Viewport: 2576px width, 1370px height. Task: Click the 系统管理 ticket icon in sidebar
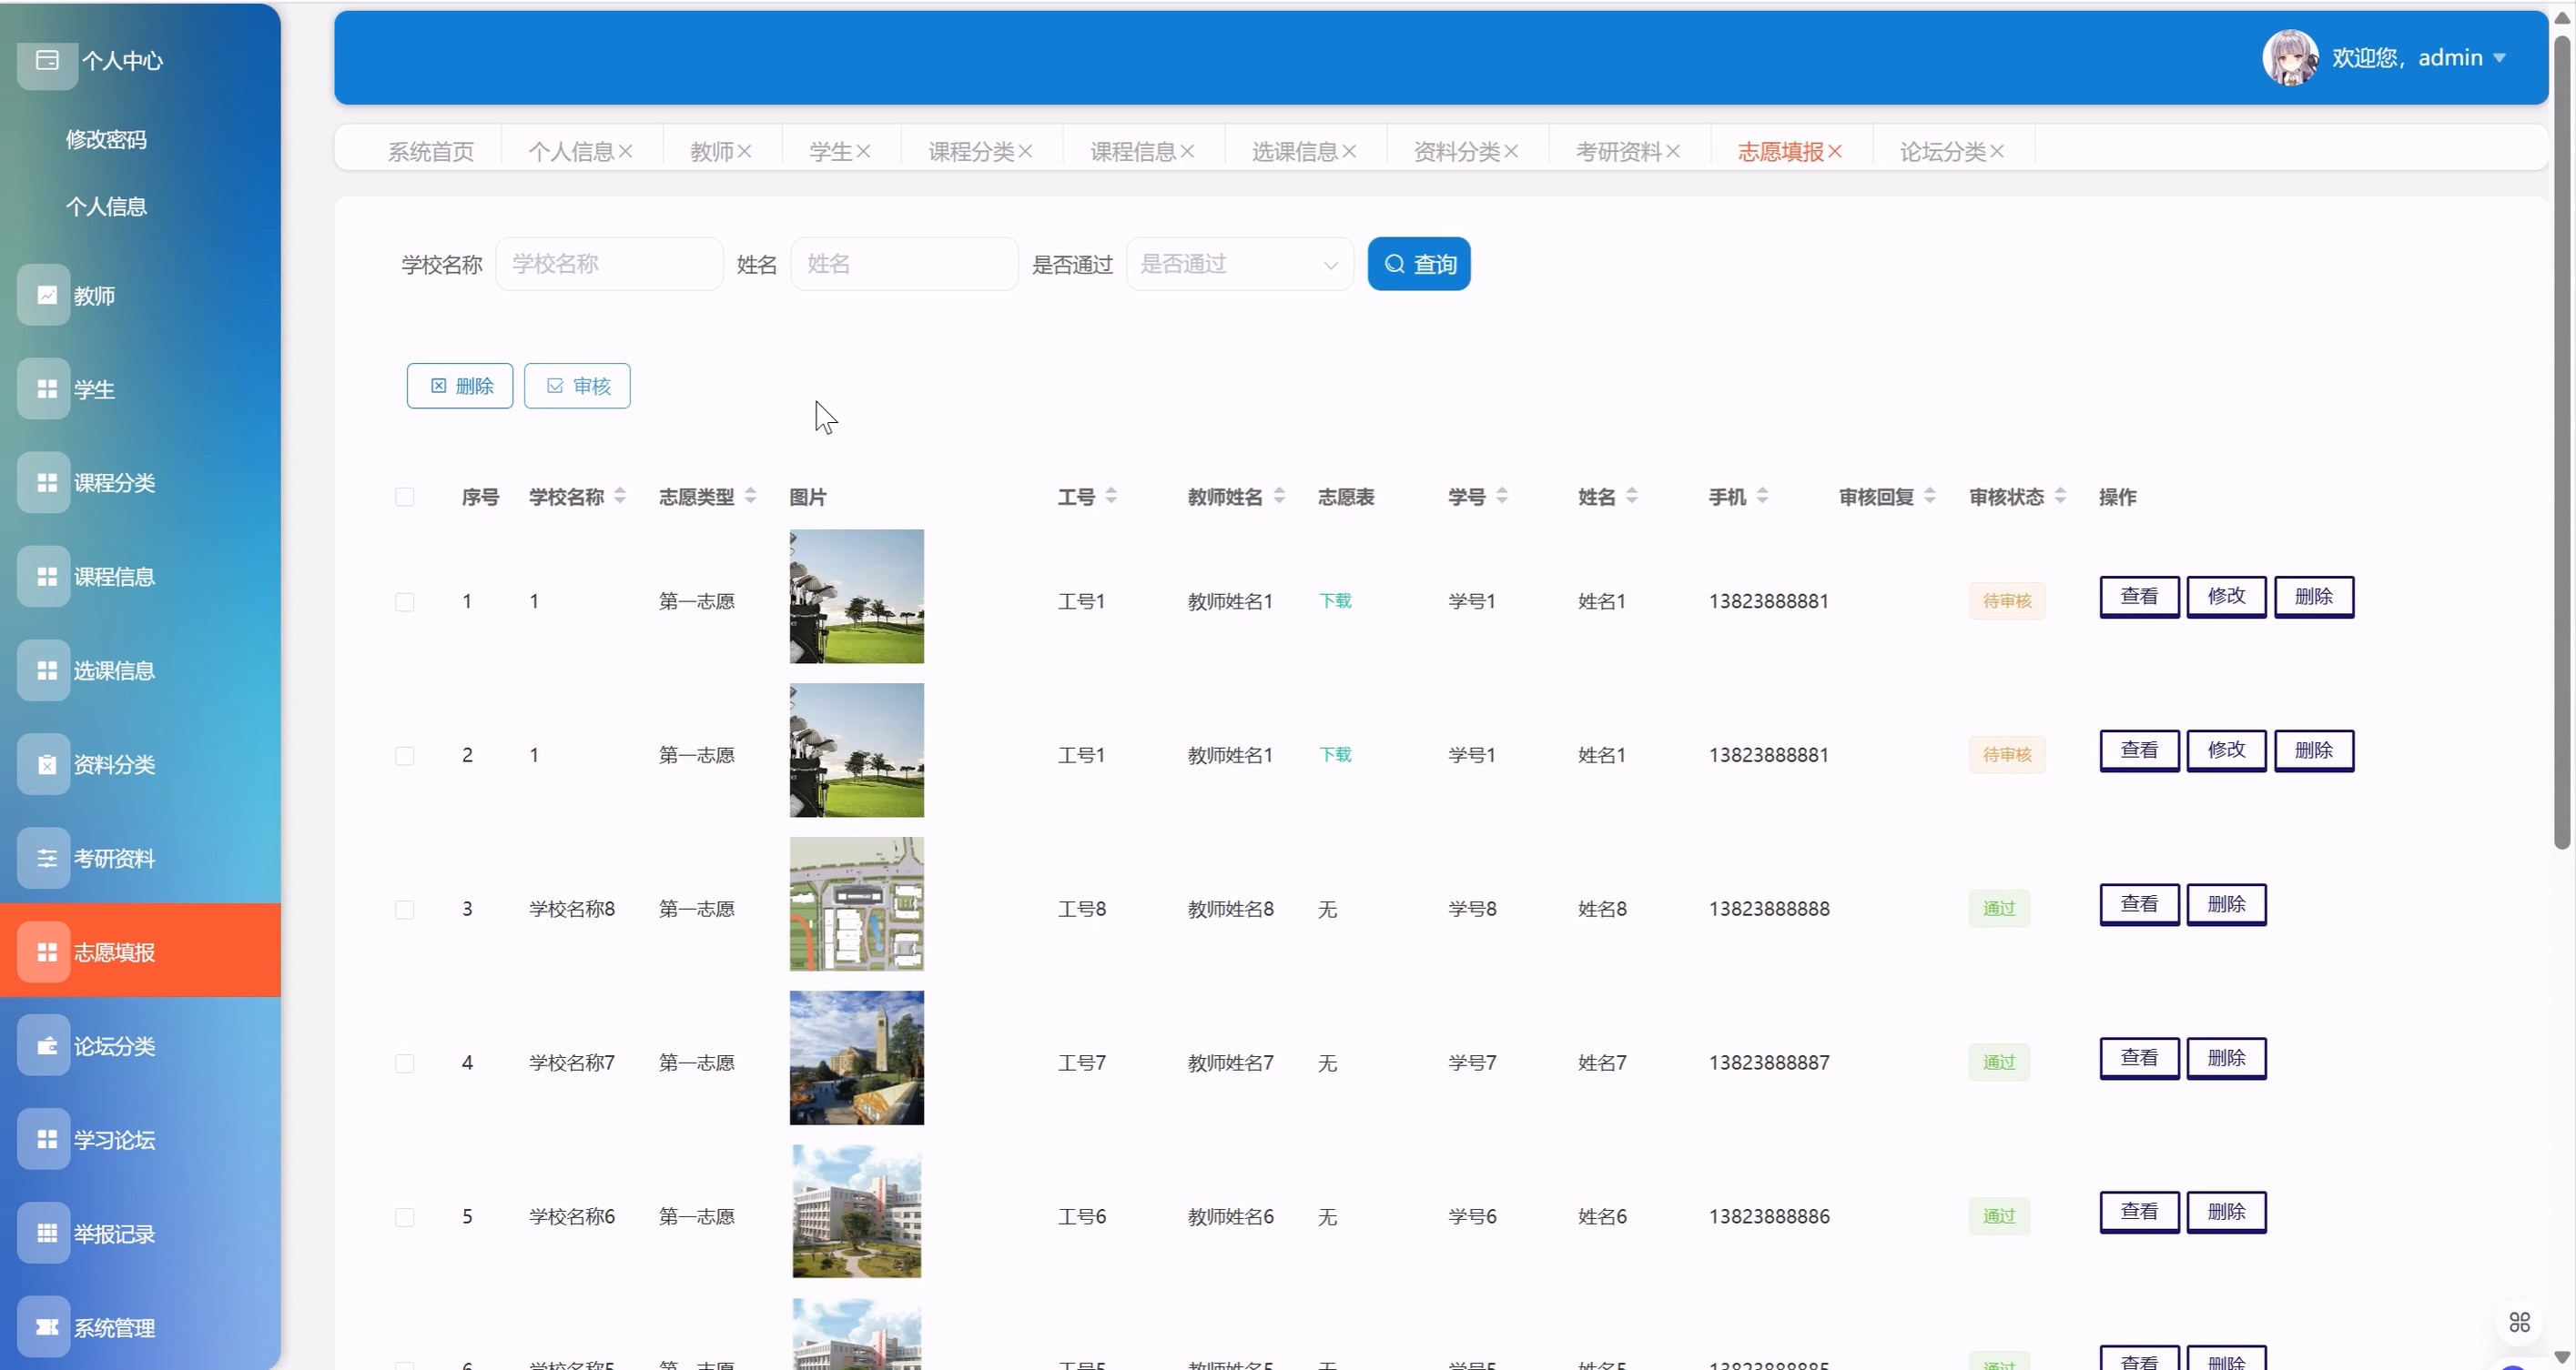click(46, 1327)
